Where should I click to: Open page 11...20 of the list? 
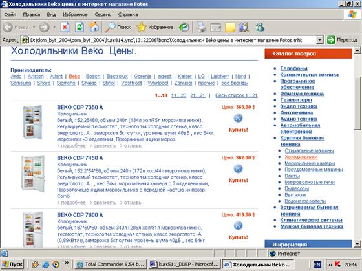coord(178,95)
